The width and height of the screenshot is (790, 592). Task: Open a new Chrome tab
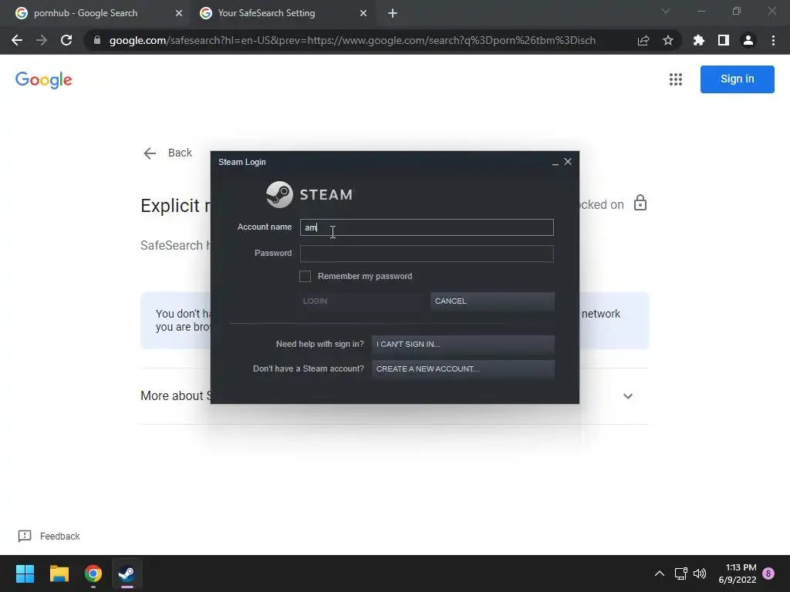[x=393, y=14]
